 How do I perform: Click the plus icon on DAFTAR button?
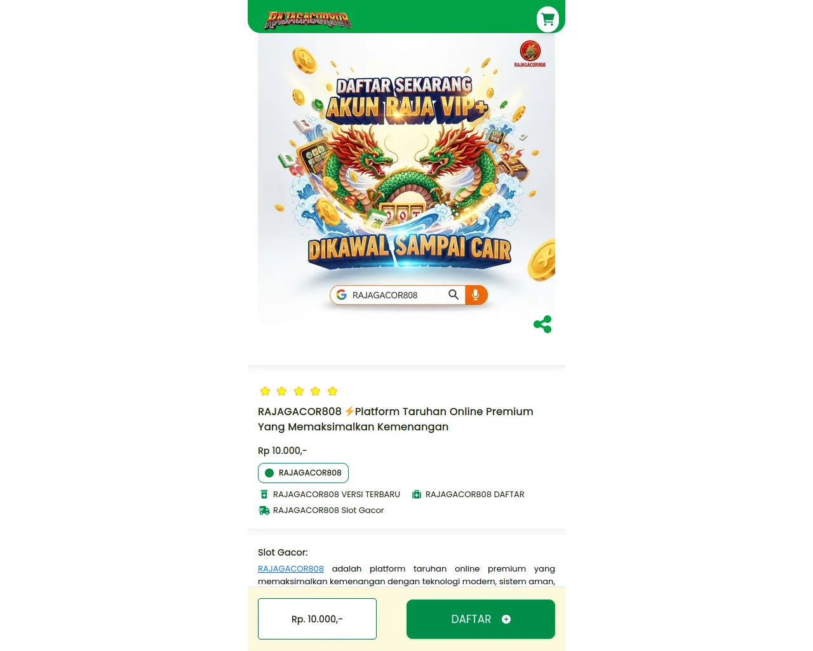click(x=506, y=619)
